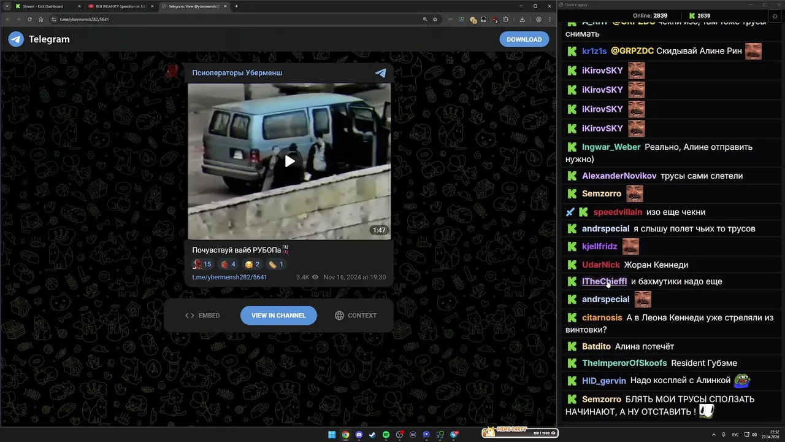785x442 pixels.
Task: Click the Telegram logo in the header
Action: point(17,39)
